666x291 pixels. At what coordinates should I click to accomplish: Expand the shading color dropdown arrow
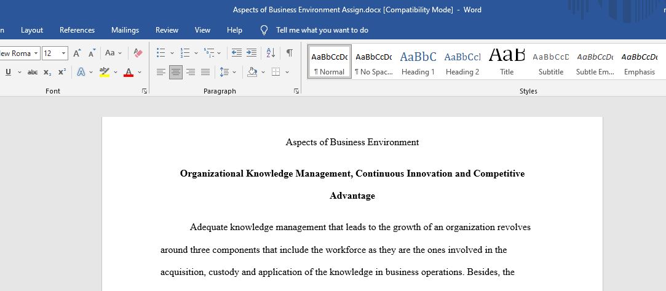click(x=263, y=72)
